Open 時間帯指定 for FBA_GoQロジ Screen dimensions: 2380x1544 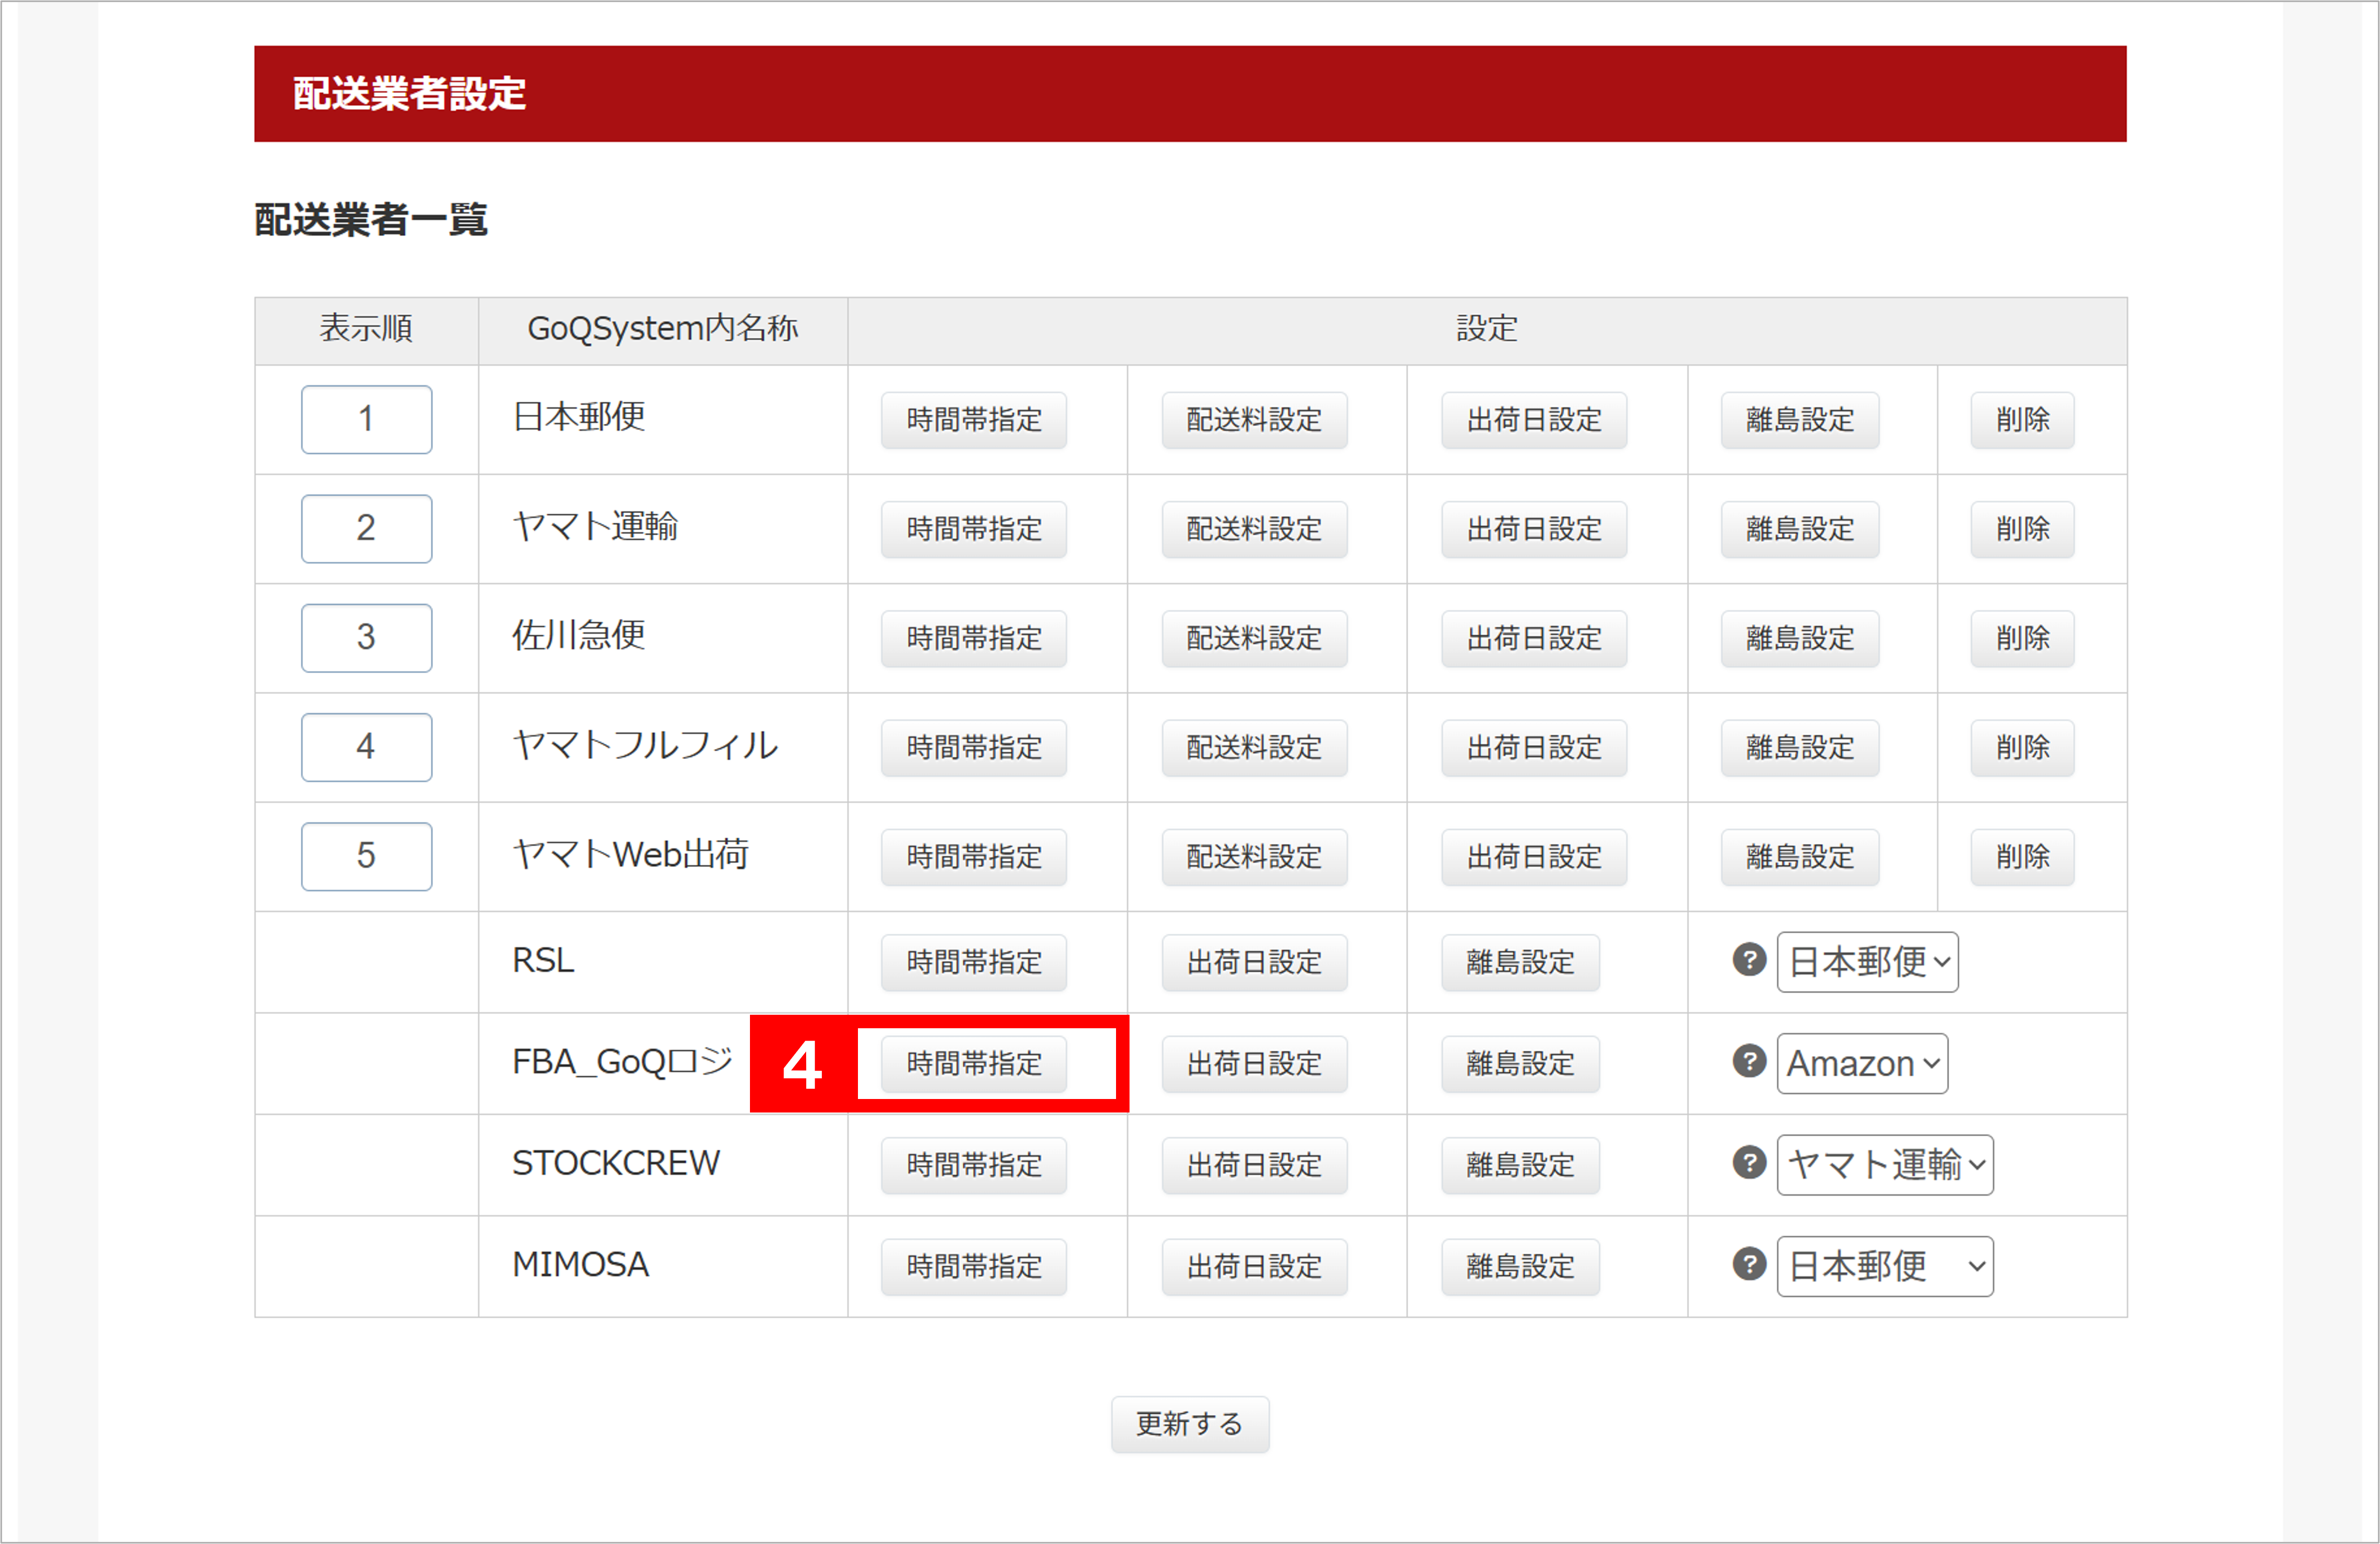click(x=974, y=1064)
